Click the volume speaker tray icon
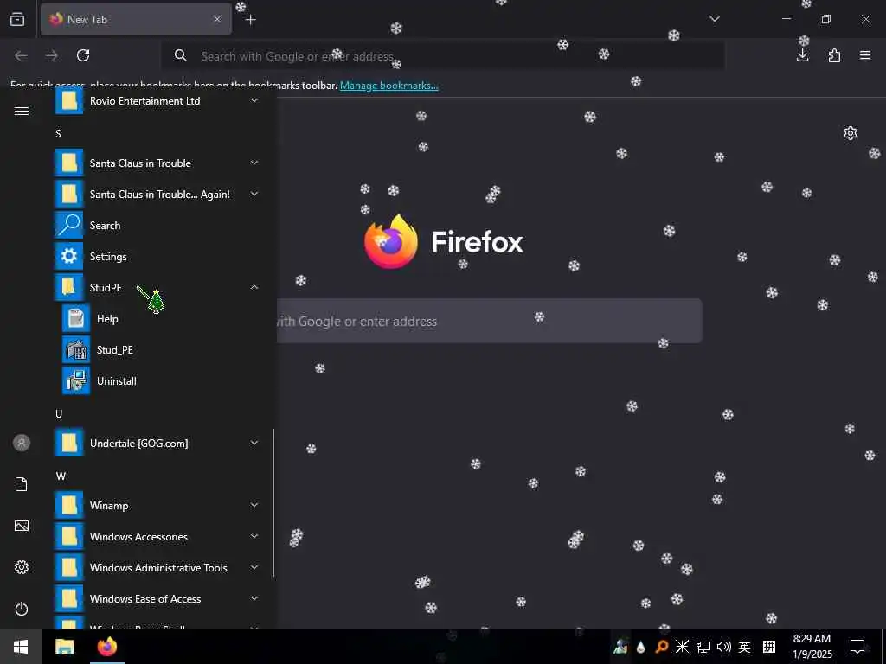This screenshot has height=664, width=886. point(724,647)
